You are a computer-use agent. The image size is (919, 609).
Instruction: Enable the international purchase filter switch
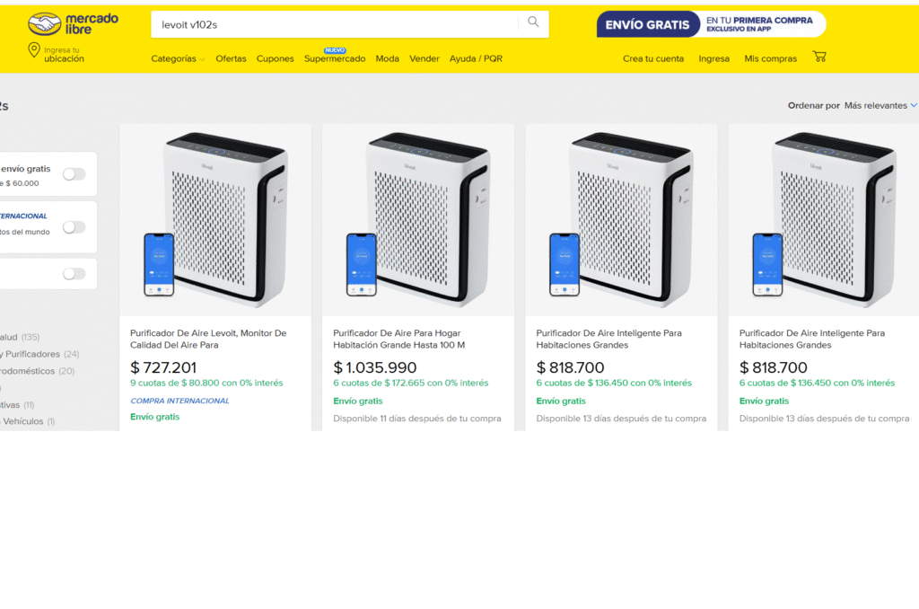click(x=74, y=227)
